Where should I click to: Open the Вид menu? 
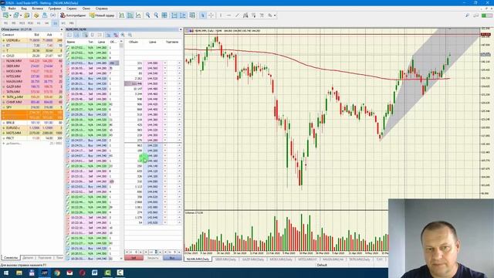[24, 8]
